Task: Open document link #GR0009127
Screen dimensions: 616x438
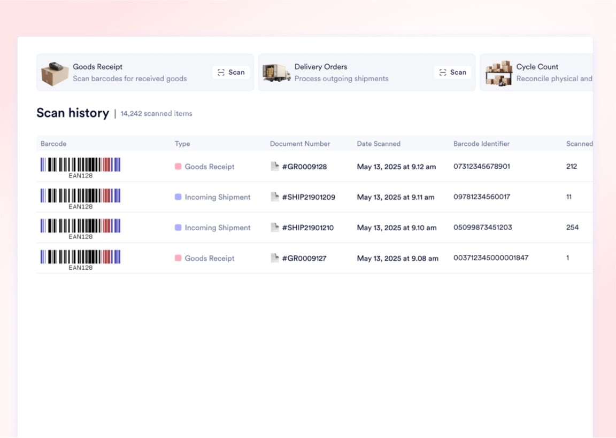Action: [304, 258]
